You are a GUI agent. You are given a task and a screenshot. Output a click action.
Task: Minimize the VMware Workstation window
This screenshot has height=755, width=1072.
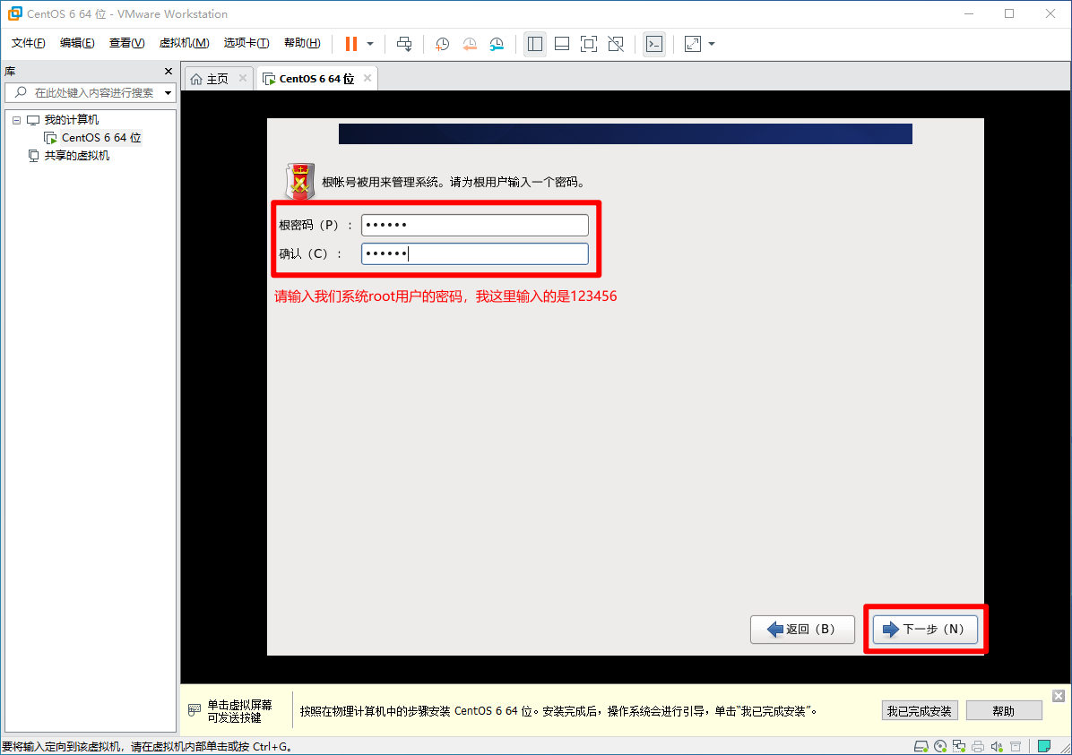pos(969,13)
